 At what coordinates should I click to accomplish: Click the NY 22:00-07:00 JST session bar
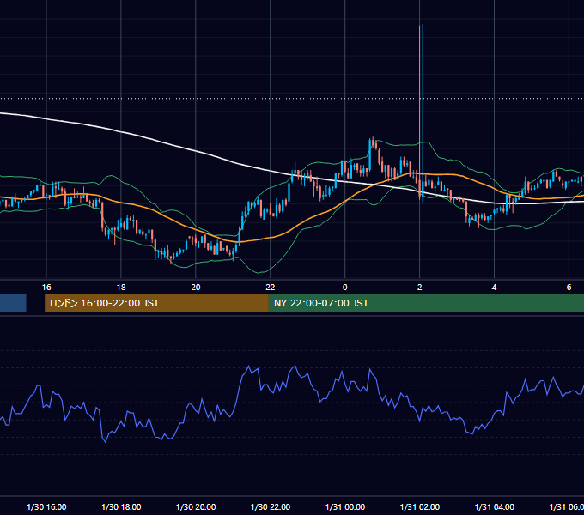click(x=426, y=303)
